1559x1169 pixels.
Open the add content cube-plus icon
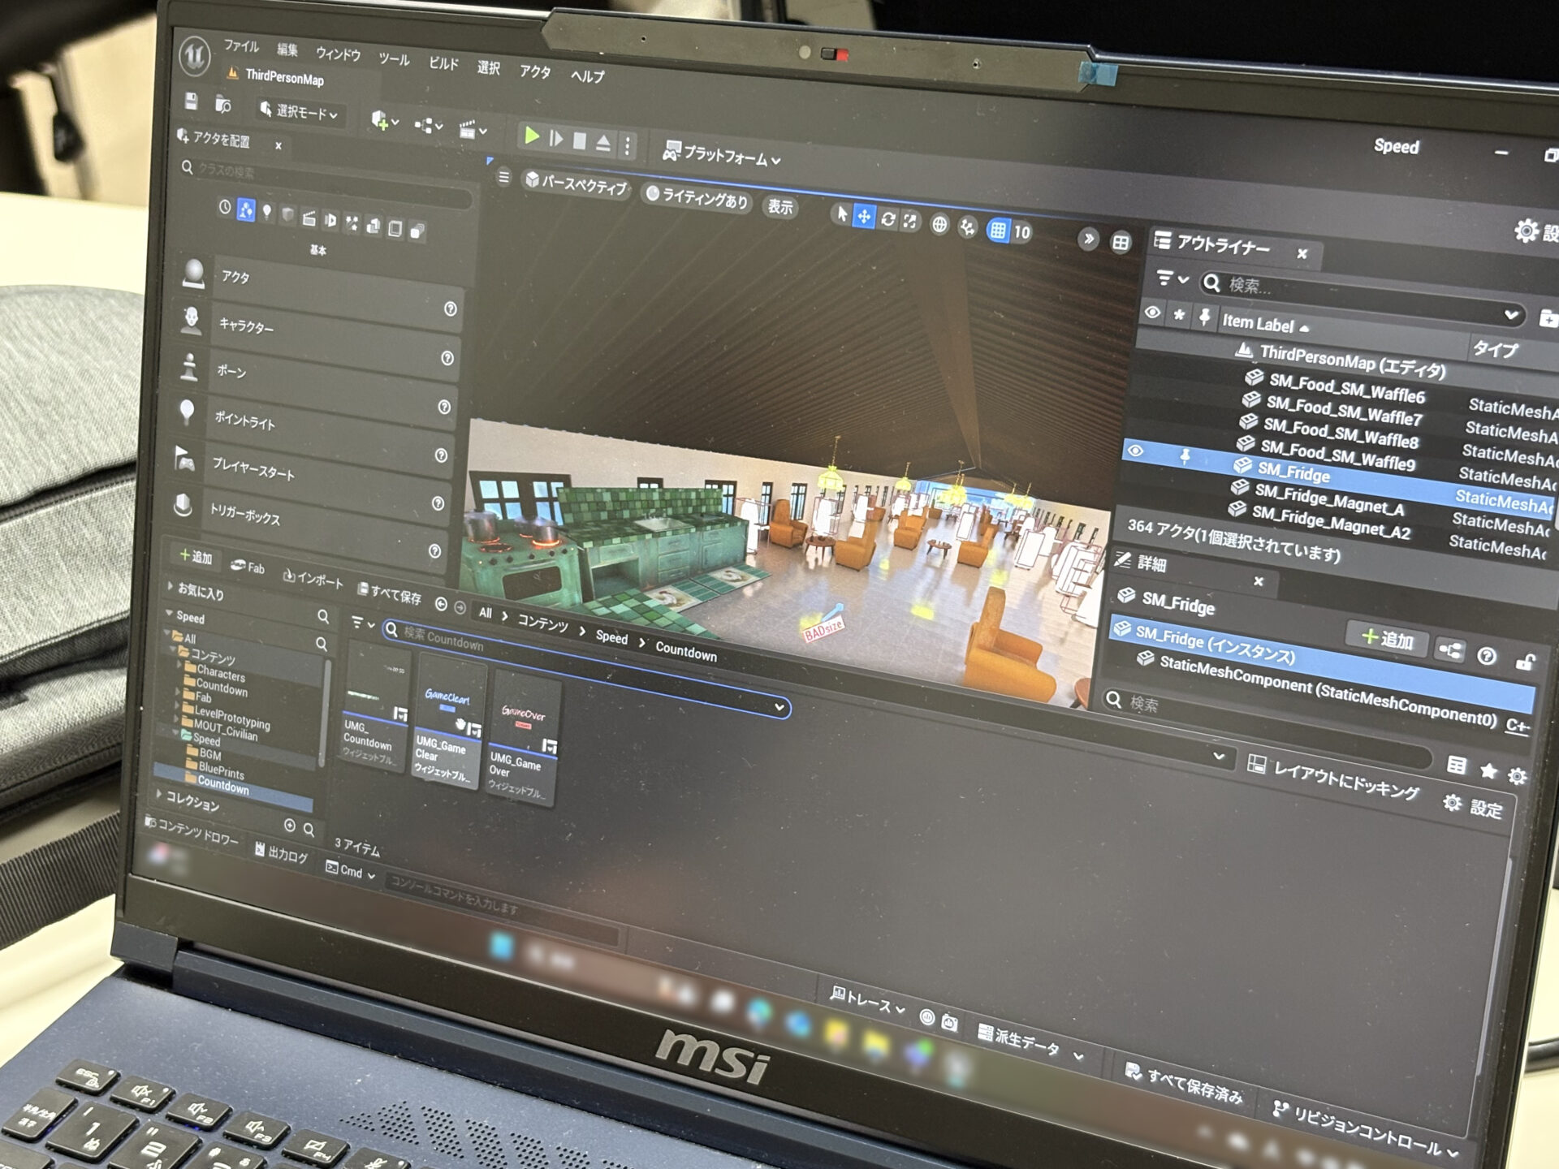[380, 121]
